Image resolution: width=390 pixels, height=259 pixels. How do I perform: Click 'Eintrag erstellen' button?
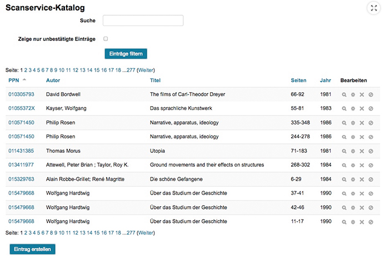pyautogui.click(x=32, y=250)
